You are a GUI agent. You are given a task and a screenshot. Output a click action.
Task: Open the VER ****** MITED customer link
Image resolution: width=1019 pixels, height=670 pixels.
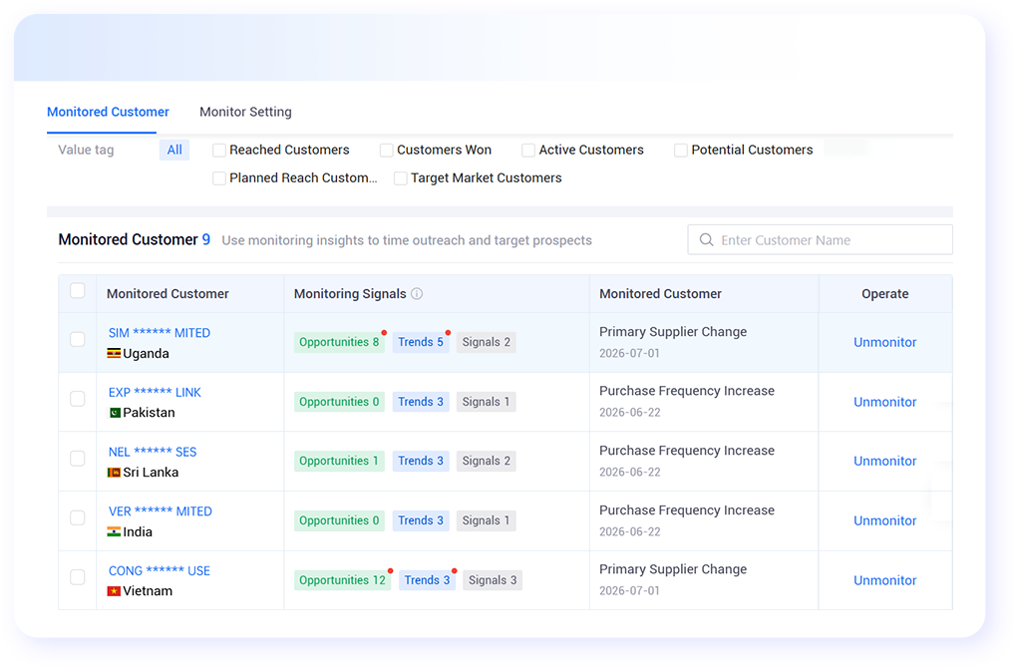160,511
